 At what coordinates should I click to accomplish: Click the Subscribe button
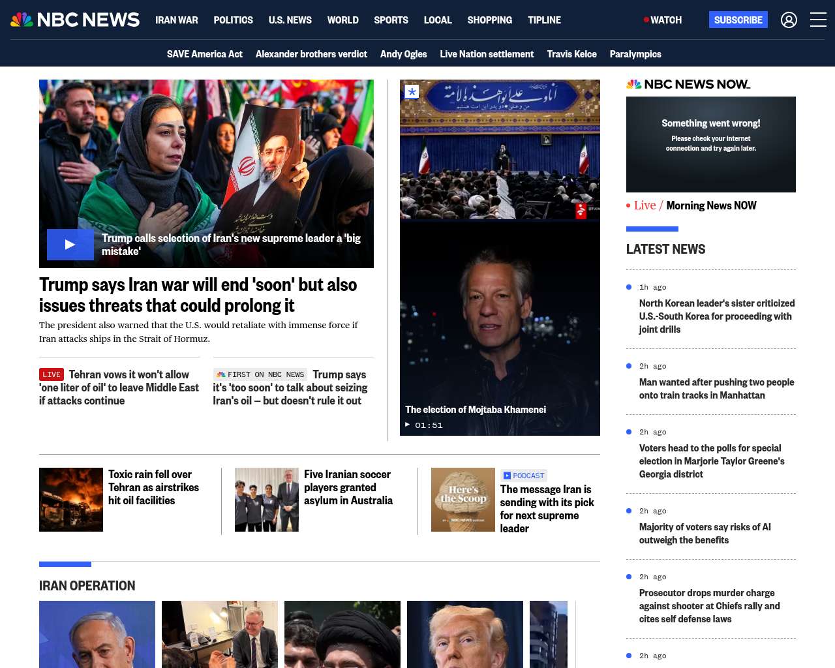(x=738, y=20)
